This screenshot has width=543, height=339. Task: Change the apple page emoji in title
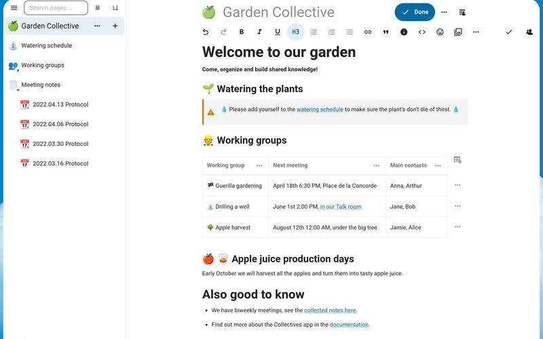209,12
